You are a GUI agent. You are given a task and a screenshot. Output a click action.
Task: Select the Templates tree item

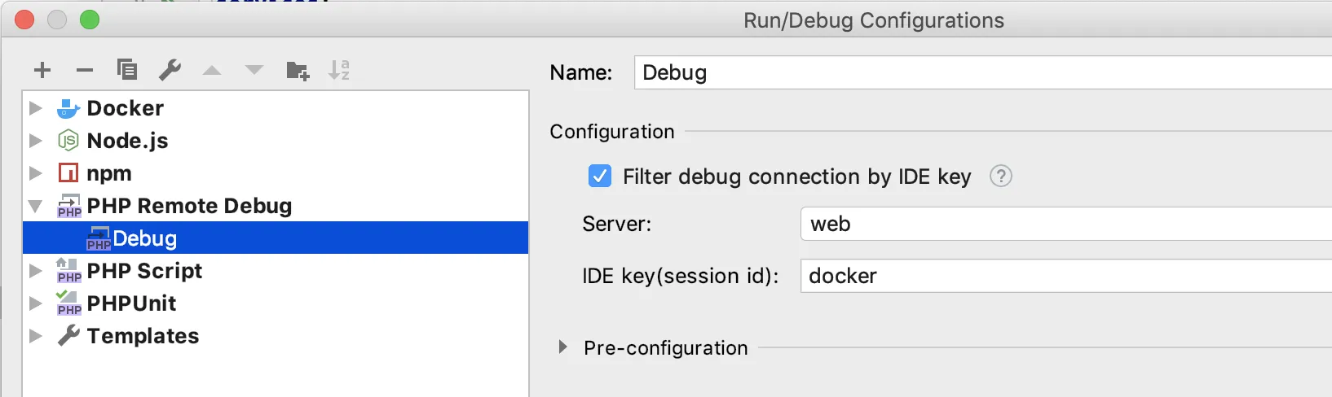click(143, 336)
